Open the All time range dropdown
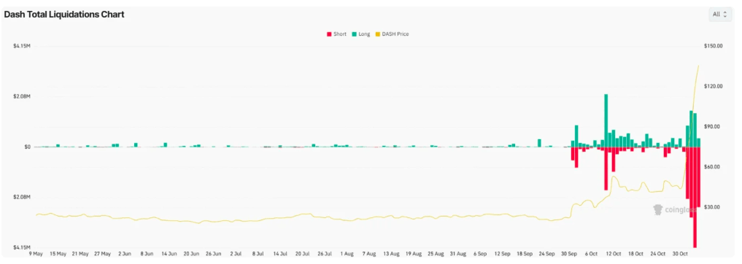This screenshot has height=264, width=742. [720, 14]
